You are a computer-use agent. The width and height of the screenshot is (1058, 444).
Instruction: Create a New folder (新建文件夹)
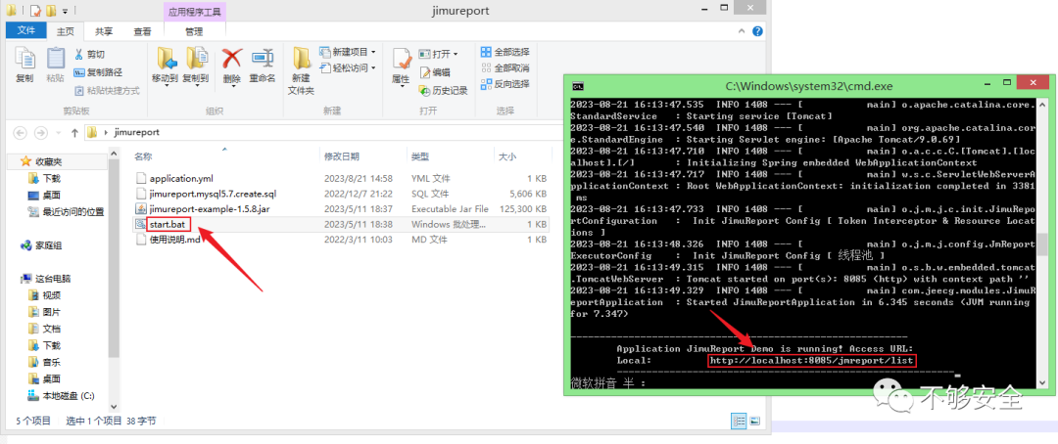coord(301,70)
